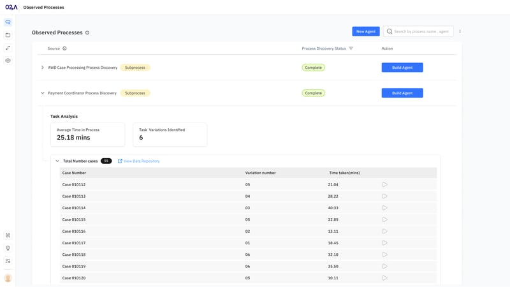Click the Complete status of Payment Coordinator
Viewport: 510px width, 287px height.
point(313,93)
